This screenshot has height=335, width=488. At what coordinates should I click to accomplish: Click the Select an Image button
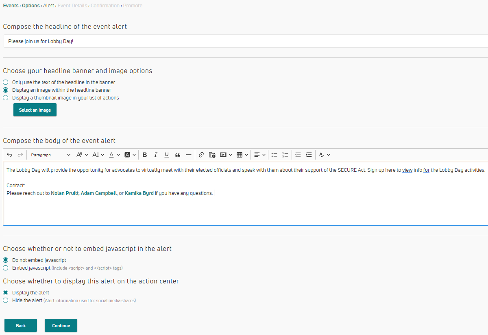(x=35, y=110)
